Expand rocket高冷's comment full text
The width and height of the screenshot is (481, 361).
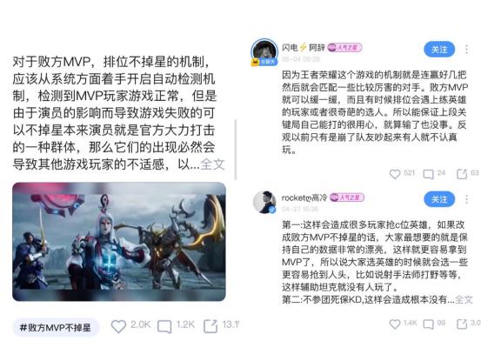coord(464,299)
